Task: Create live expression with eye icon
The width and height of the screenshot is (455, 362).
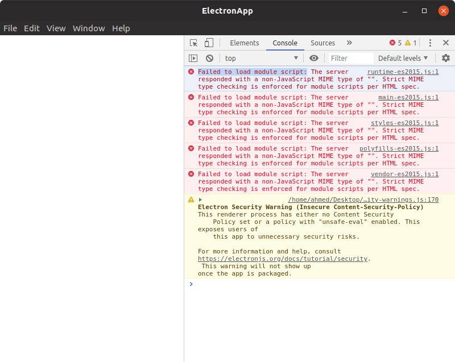Action: tap(314, 59)
